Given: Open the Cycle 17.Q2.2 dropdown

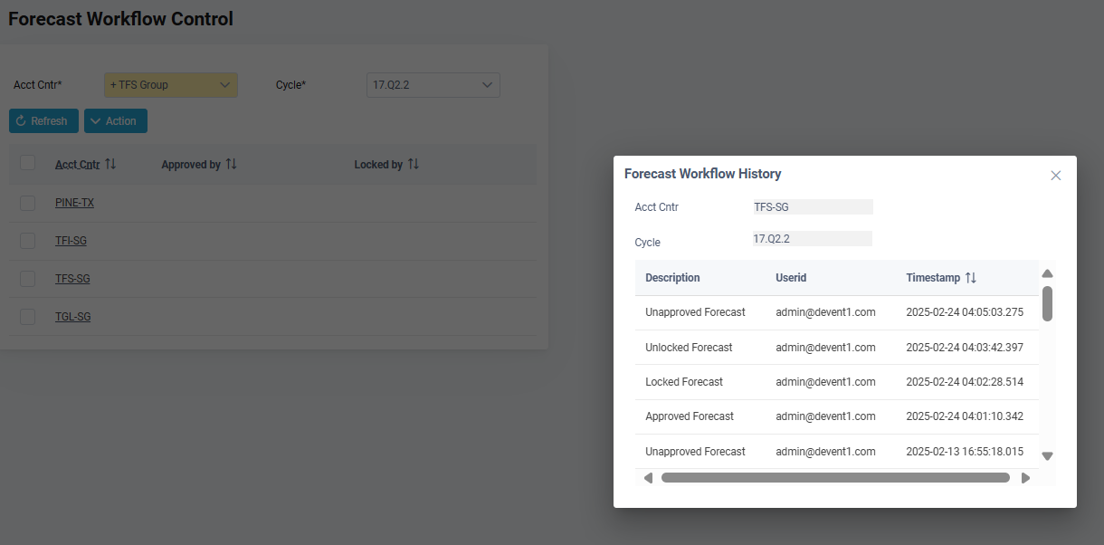Looking at the screenshot, I should tap(433, 85).
